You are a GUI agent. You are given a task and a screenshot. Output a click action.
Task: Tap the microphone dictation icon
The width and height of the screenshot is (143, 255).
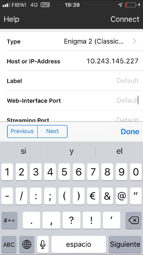point(43,244)
